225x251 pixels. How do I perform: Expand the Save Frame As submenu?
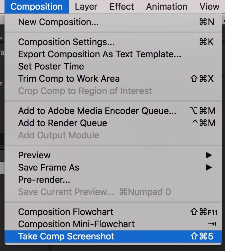pos(49,167)
